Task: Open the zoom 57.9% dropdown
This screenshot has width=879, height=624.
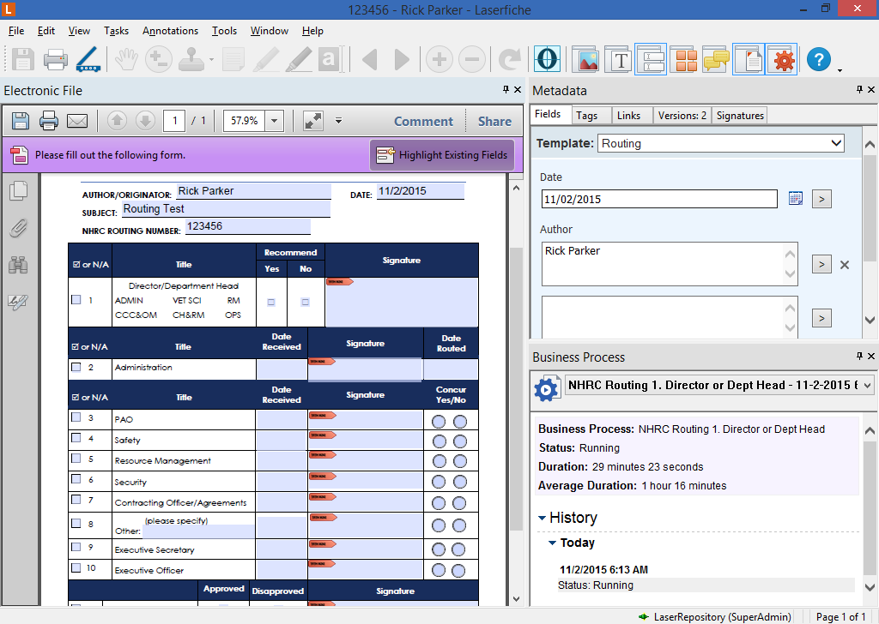Action: tap(274, 120)
